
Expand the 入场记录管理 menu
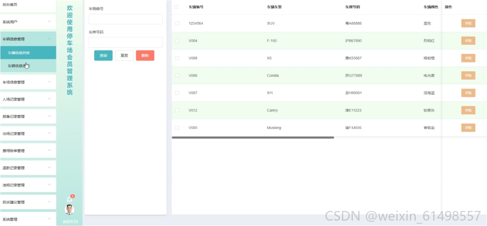[28, 99]
